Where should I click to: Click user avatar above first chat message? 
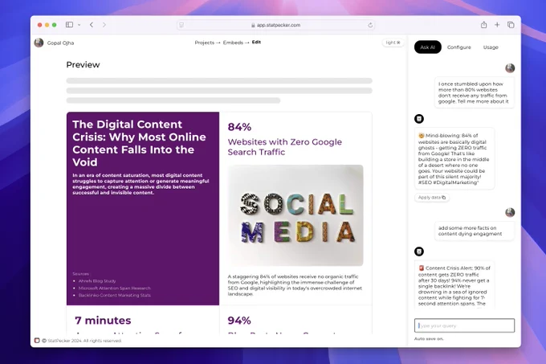[x=510, y=68]
